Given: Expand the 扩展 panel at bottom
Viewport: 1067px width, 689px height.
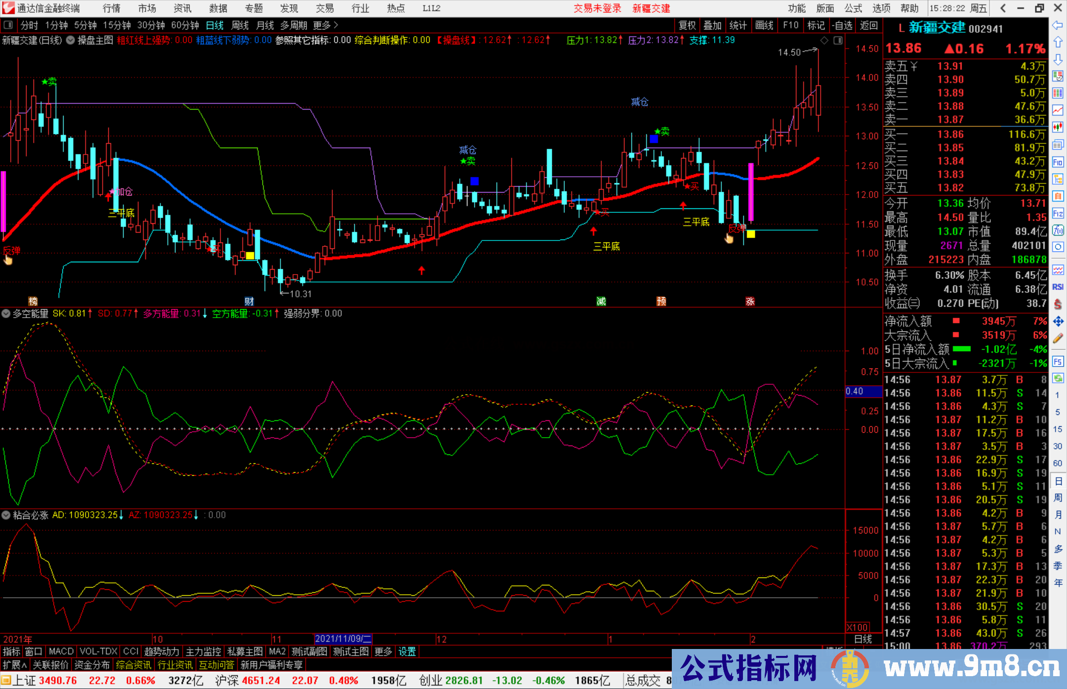Looking at the screenshot, I should point(15,665).
